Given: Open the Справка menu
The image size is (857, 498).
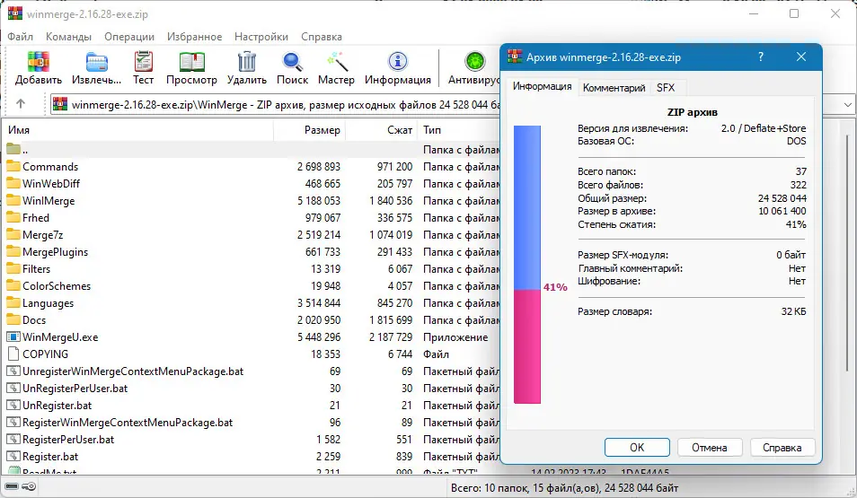Looking at the screenshot, I should [x=322, y=37].
